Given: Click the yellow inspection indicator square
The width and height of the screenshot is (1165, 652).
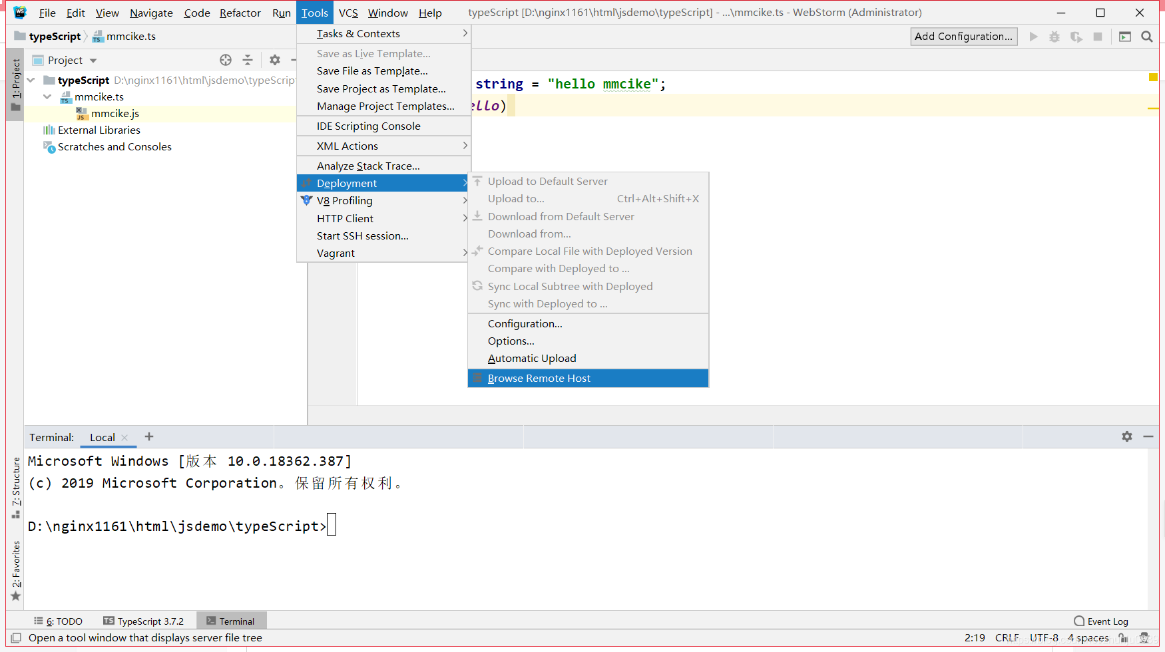Looking at the screenshot, I should 1153,77.
